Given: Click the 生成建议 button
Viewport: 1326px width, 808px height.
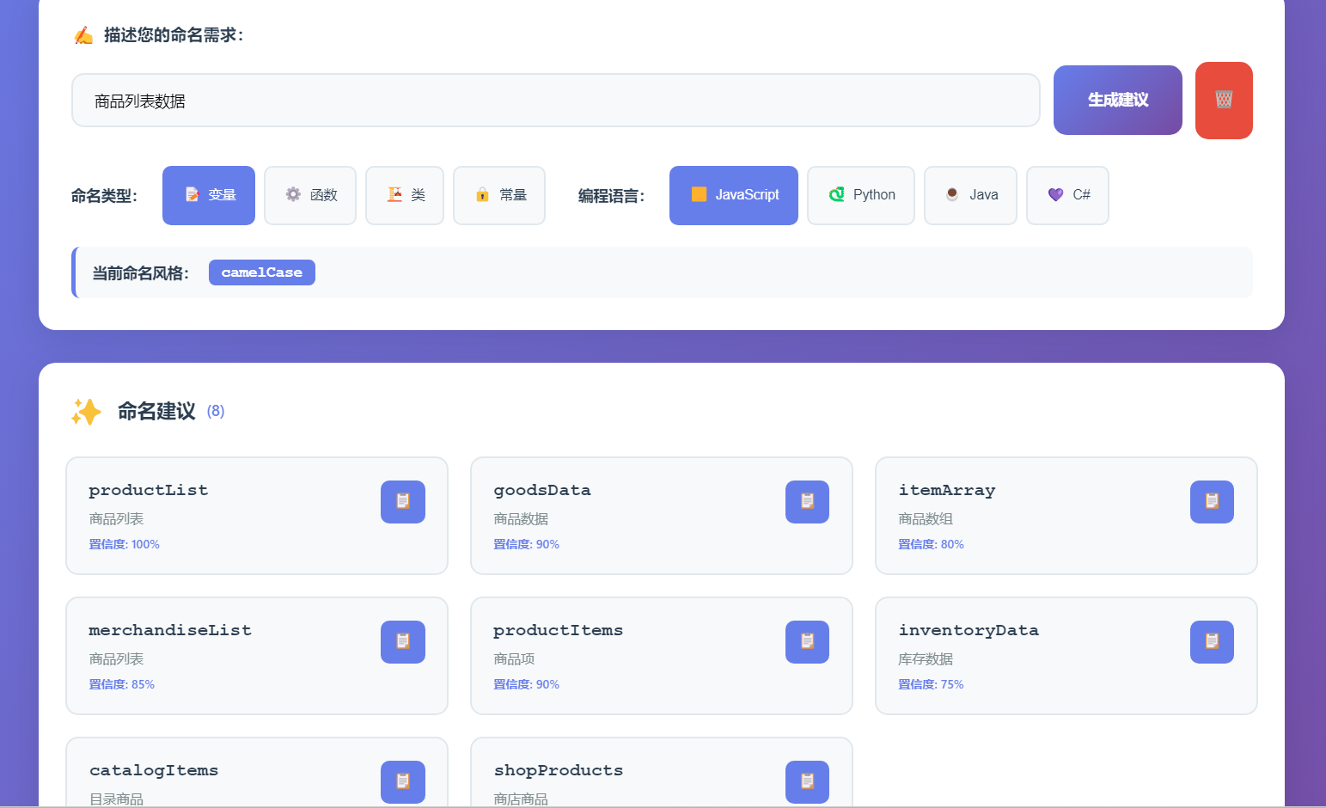Looking at the screenshot, I should coord(1118,100).
